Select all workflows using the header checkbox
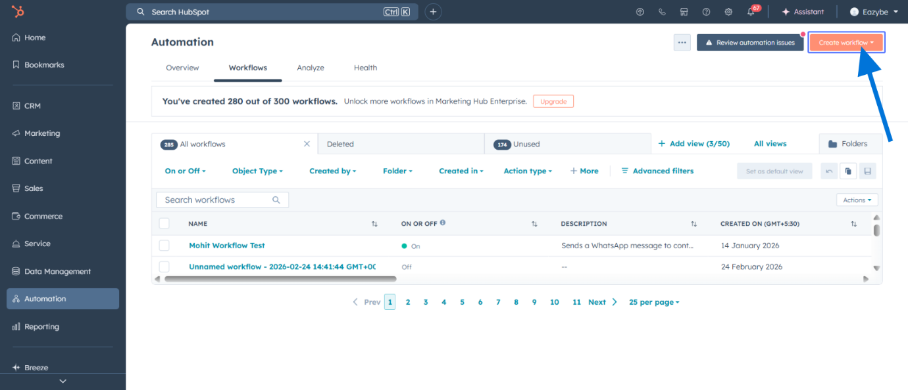 click(x=164, y=223)
